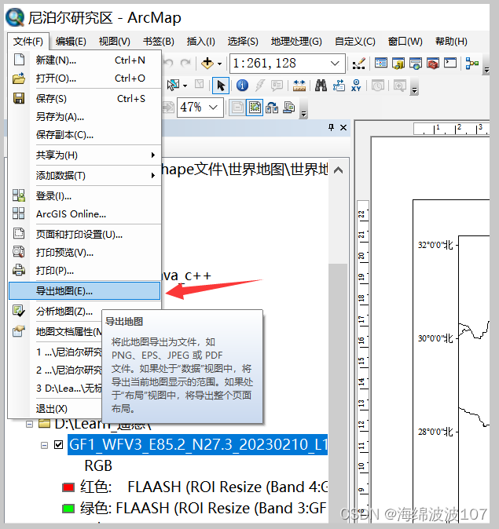Click the Change Layout icon

(x=272, y=108)
